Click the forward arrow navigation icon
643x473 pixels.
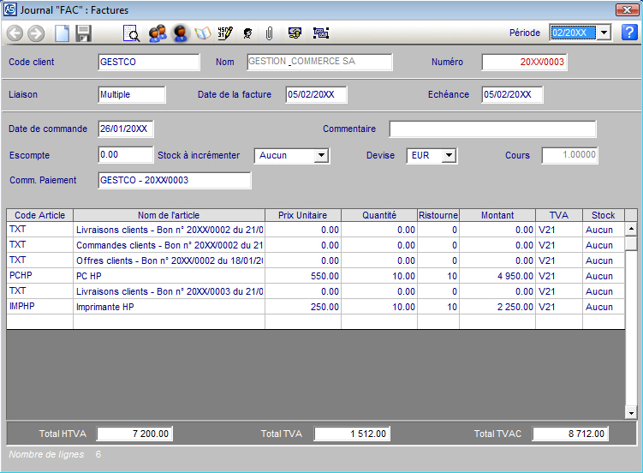[x=36, y=33]
